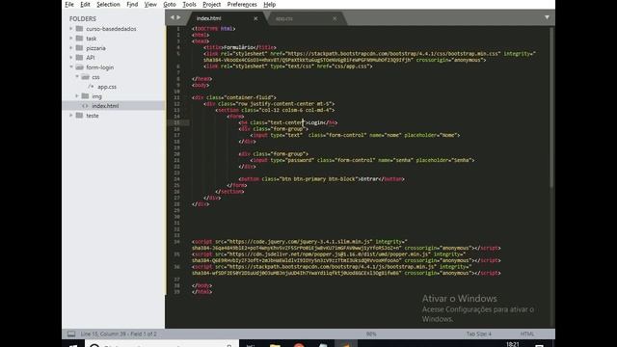
Task: Open the Preferences menu
Action: (x=242, y=4)
